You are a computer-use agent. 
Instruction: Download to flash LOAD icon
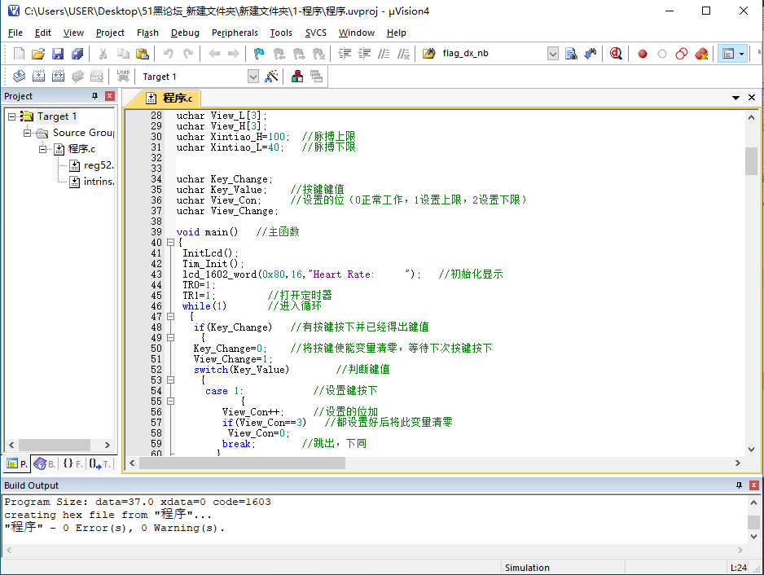pos(123,76)
